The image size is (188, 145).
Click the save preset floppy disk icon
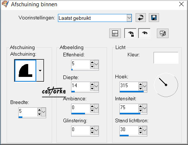pyautogui.click(x=154, y=18)
